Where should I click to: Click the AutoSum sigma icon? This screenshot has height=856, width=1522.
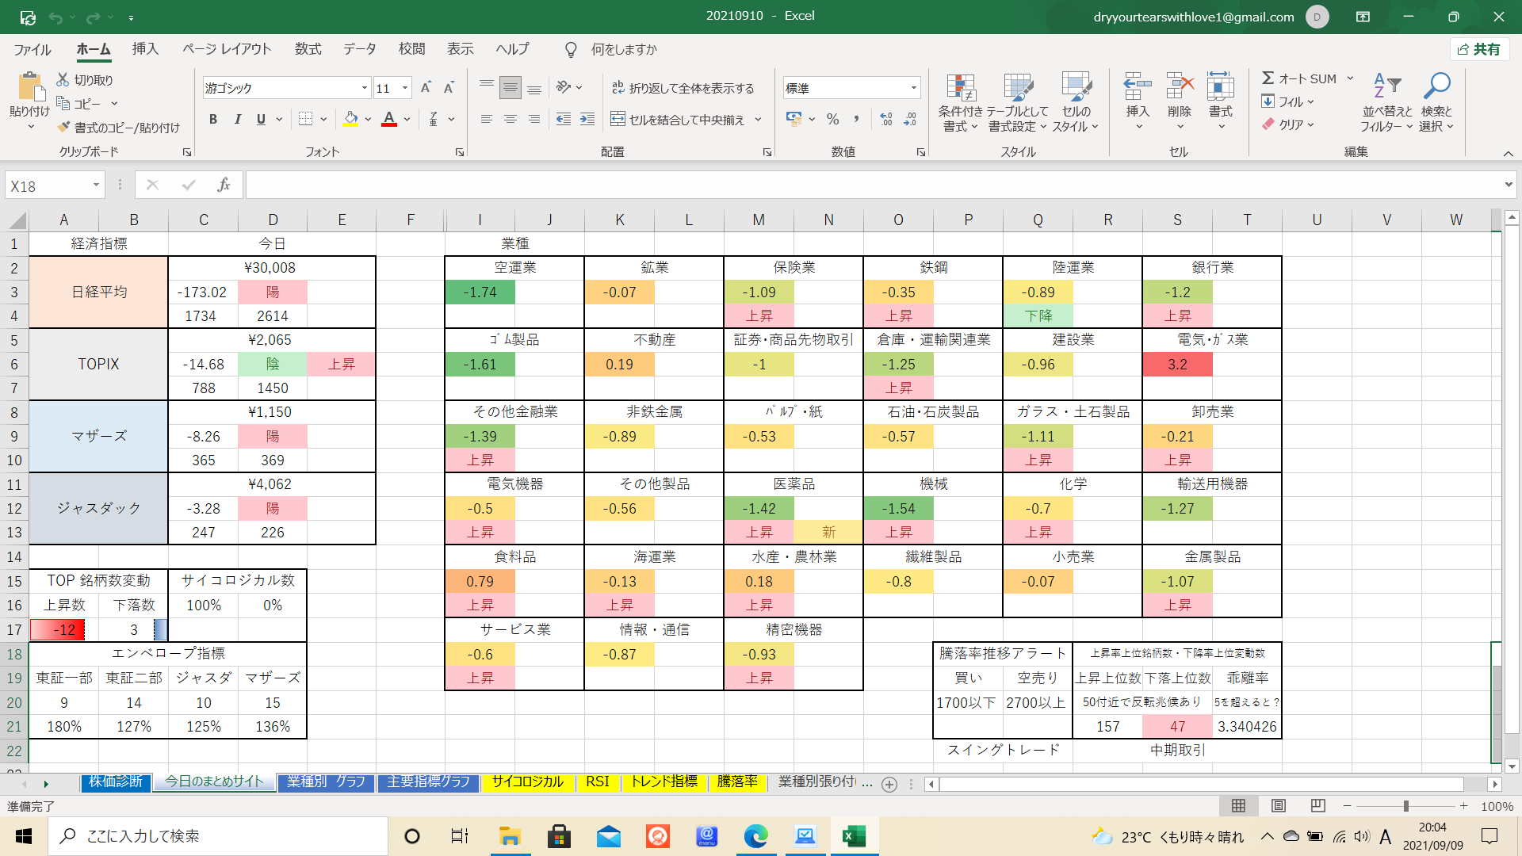click(1268, 78)
